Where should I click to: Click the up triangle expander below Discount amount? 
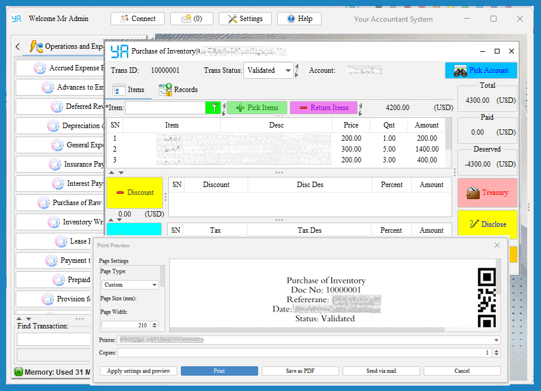111,220
